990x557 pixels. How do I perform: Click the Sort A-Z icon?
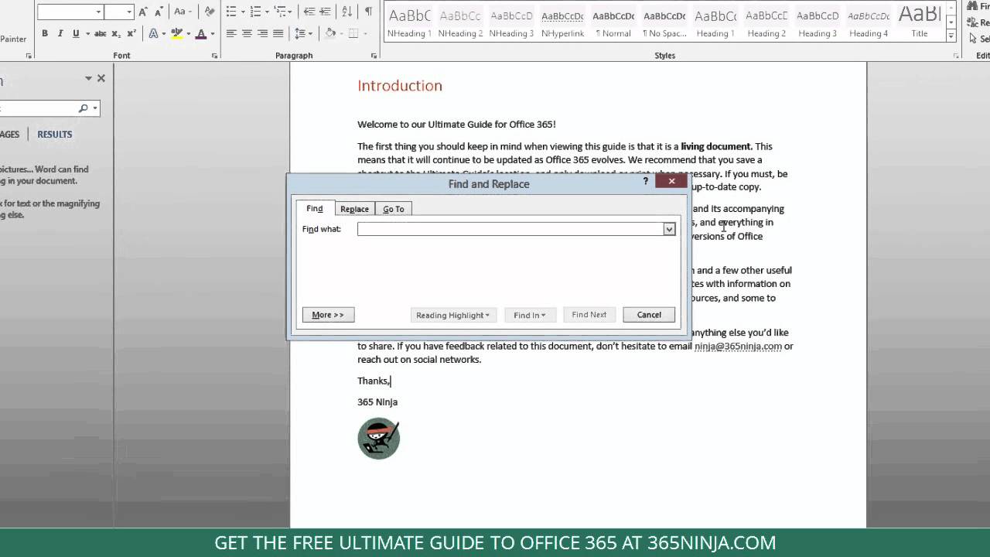346,12
